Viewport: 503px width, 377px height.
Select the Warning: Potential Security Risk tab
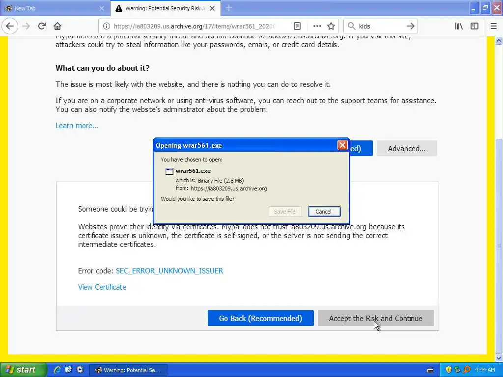166,8
